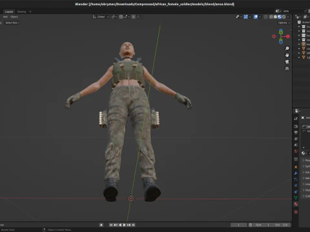Screen dimensions: 310x232
Task: Click the pan view hand icon
Action: [287, 55]
